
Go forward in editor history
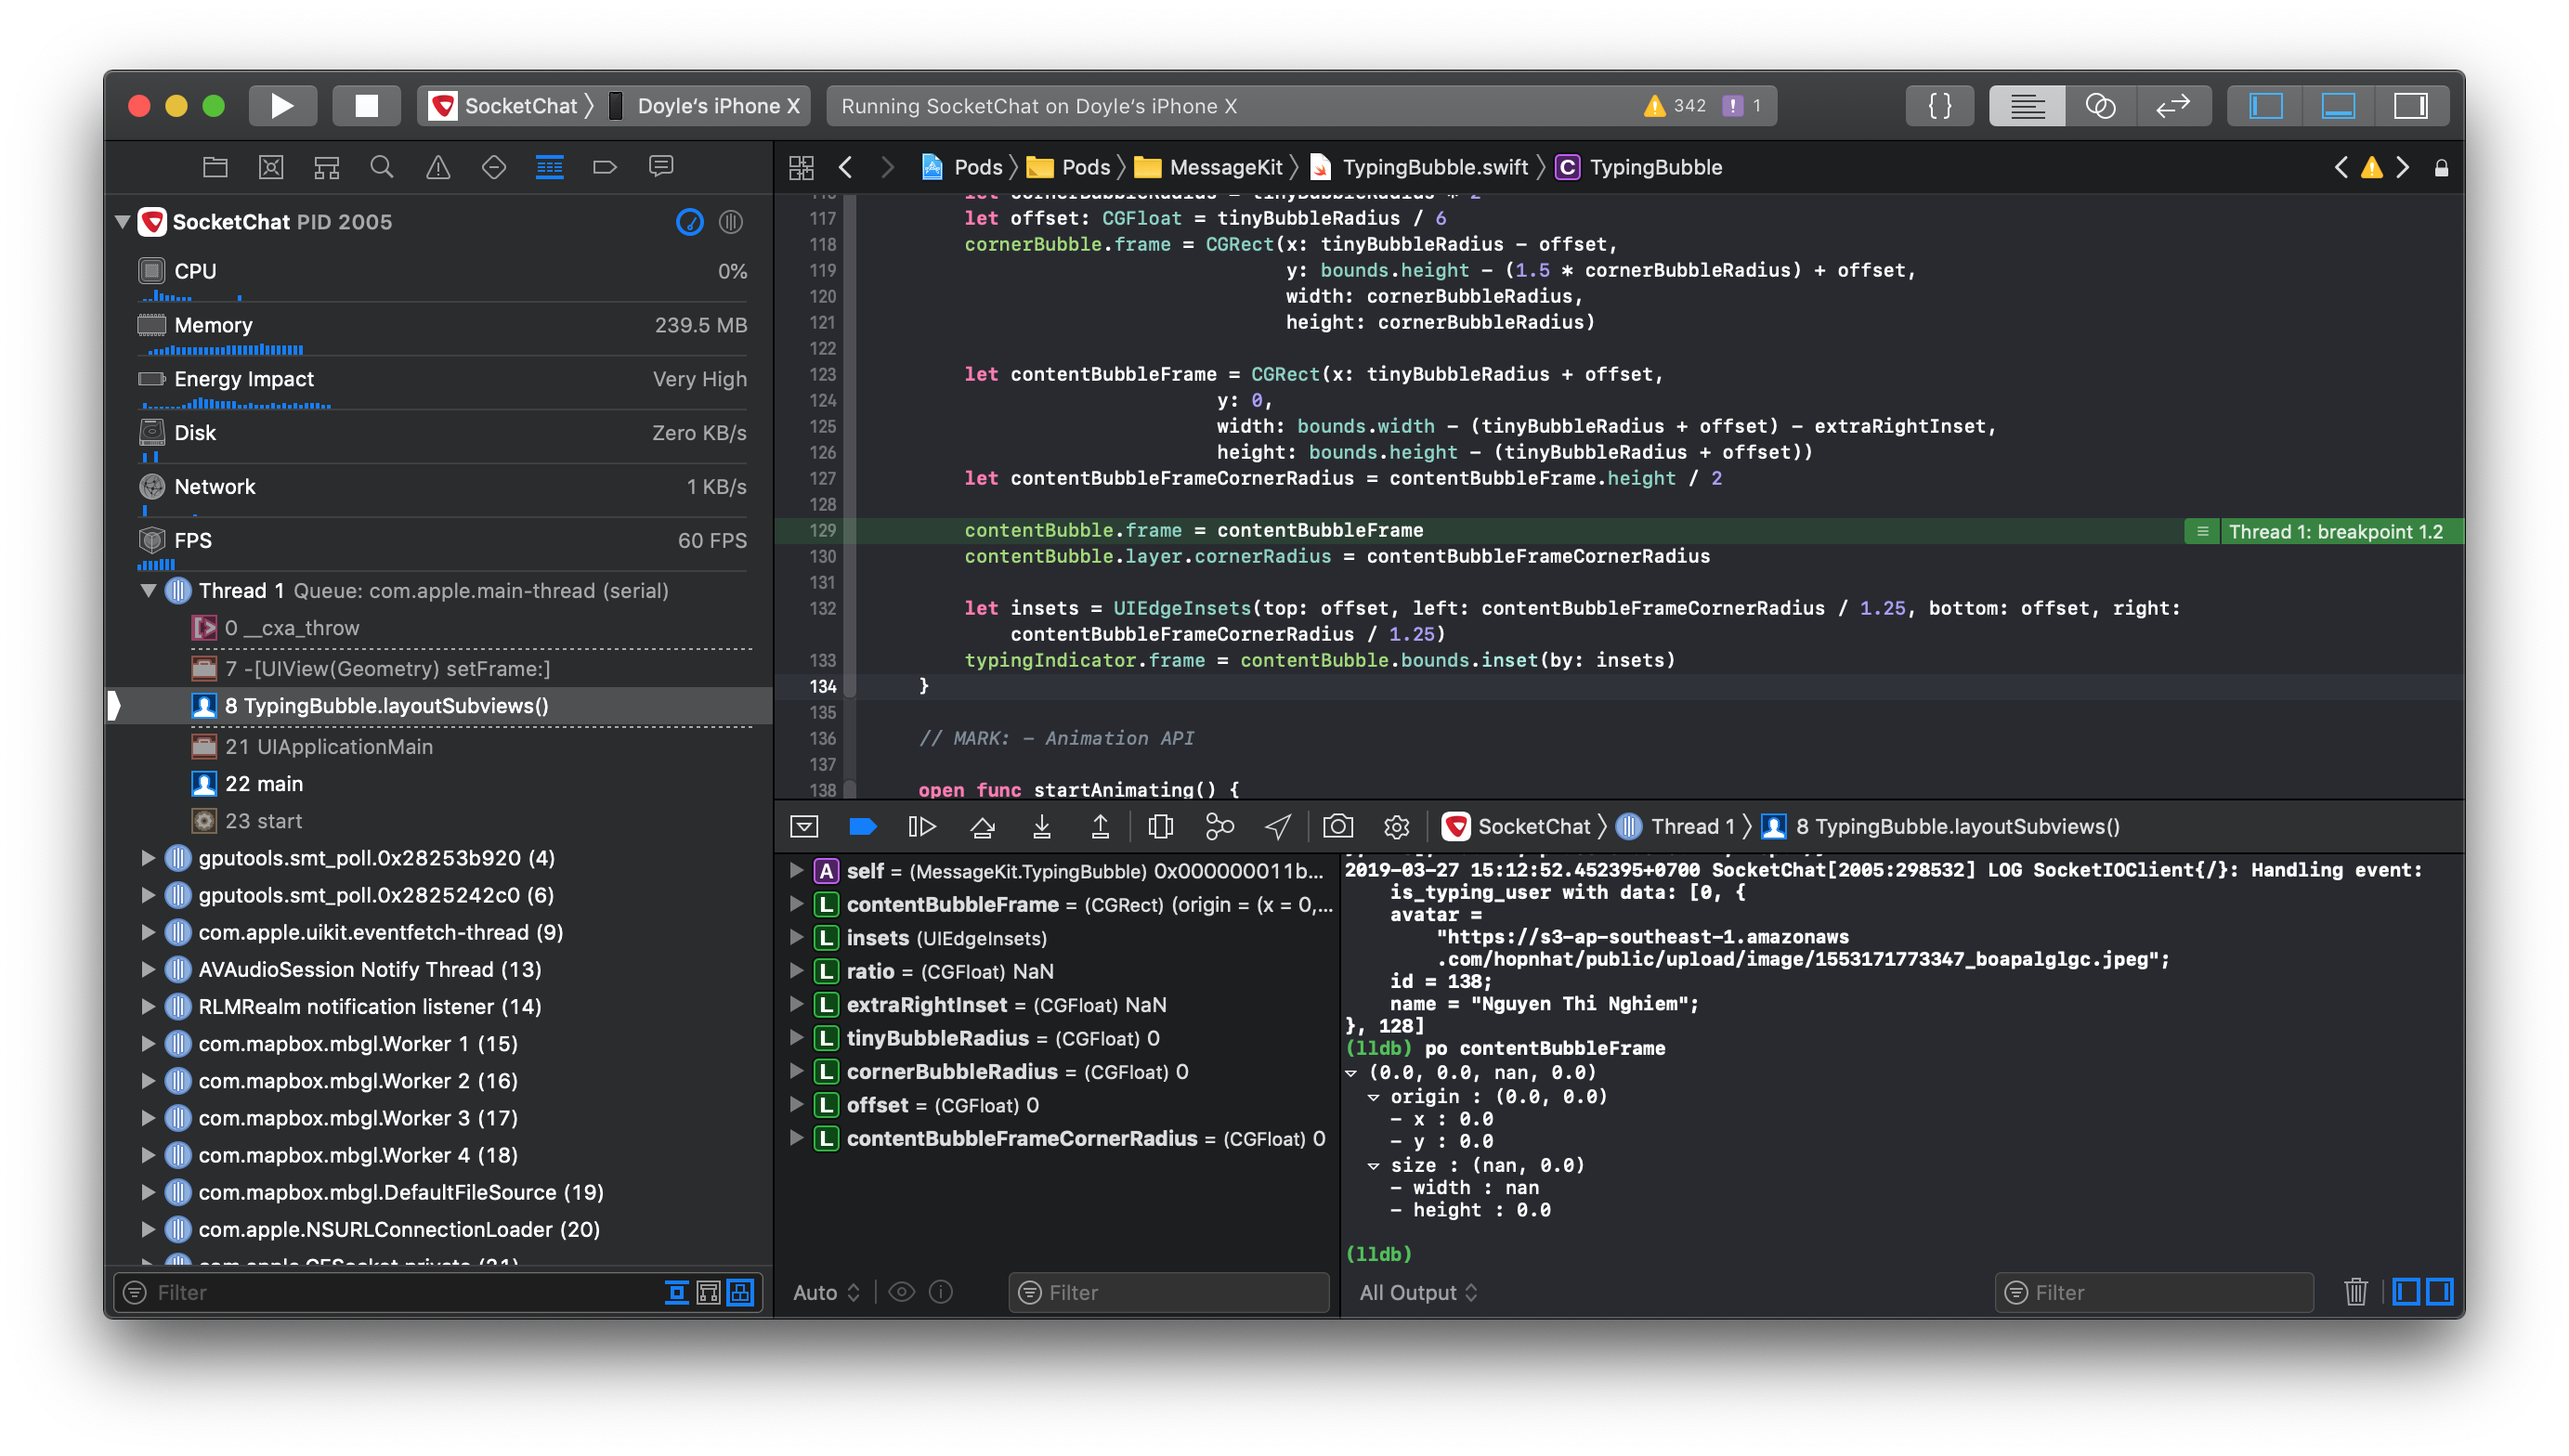(x=887, y=167)
